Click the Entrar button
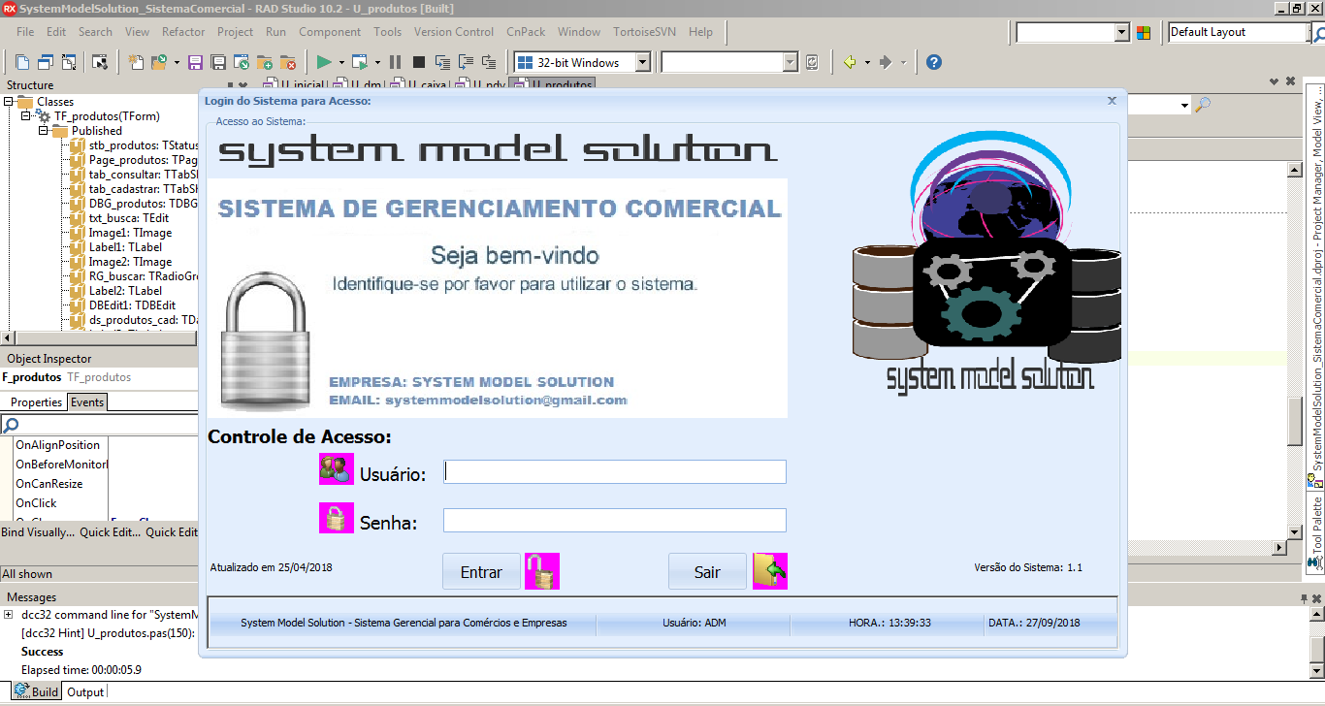The width and height of the screenshot is (1325, 706). 481,571
